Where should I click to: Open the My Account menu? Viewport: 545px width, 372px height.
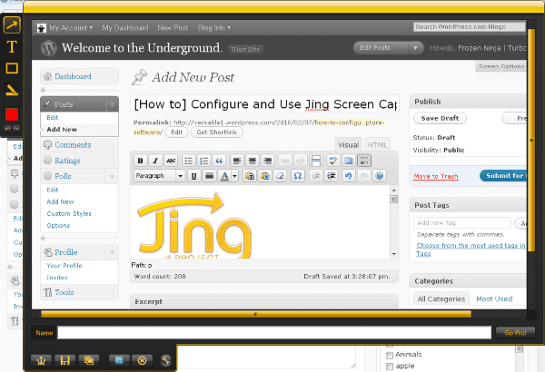coord(69,28)
